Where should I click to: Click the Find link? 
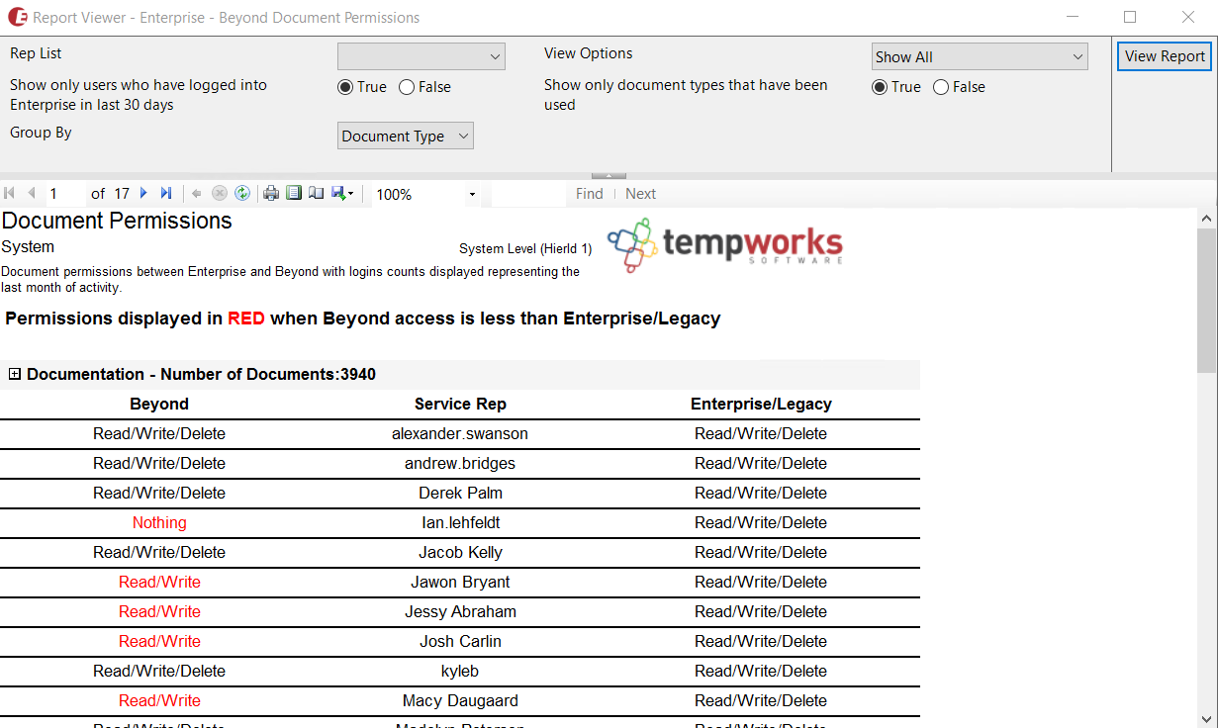click(590, 194)
